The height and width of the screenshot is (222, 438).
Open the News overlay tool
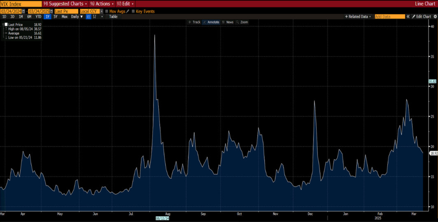[x=228, y=22]
